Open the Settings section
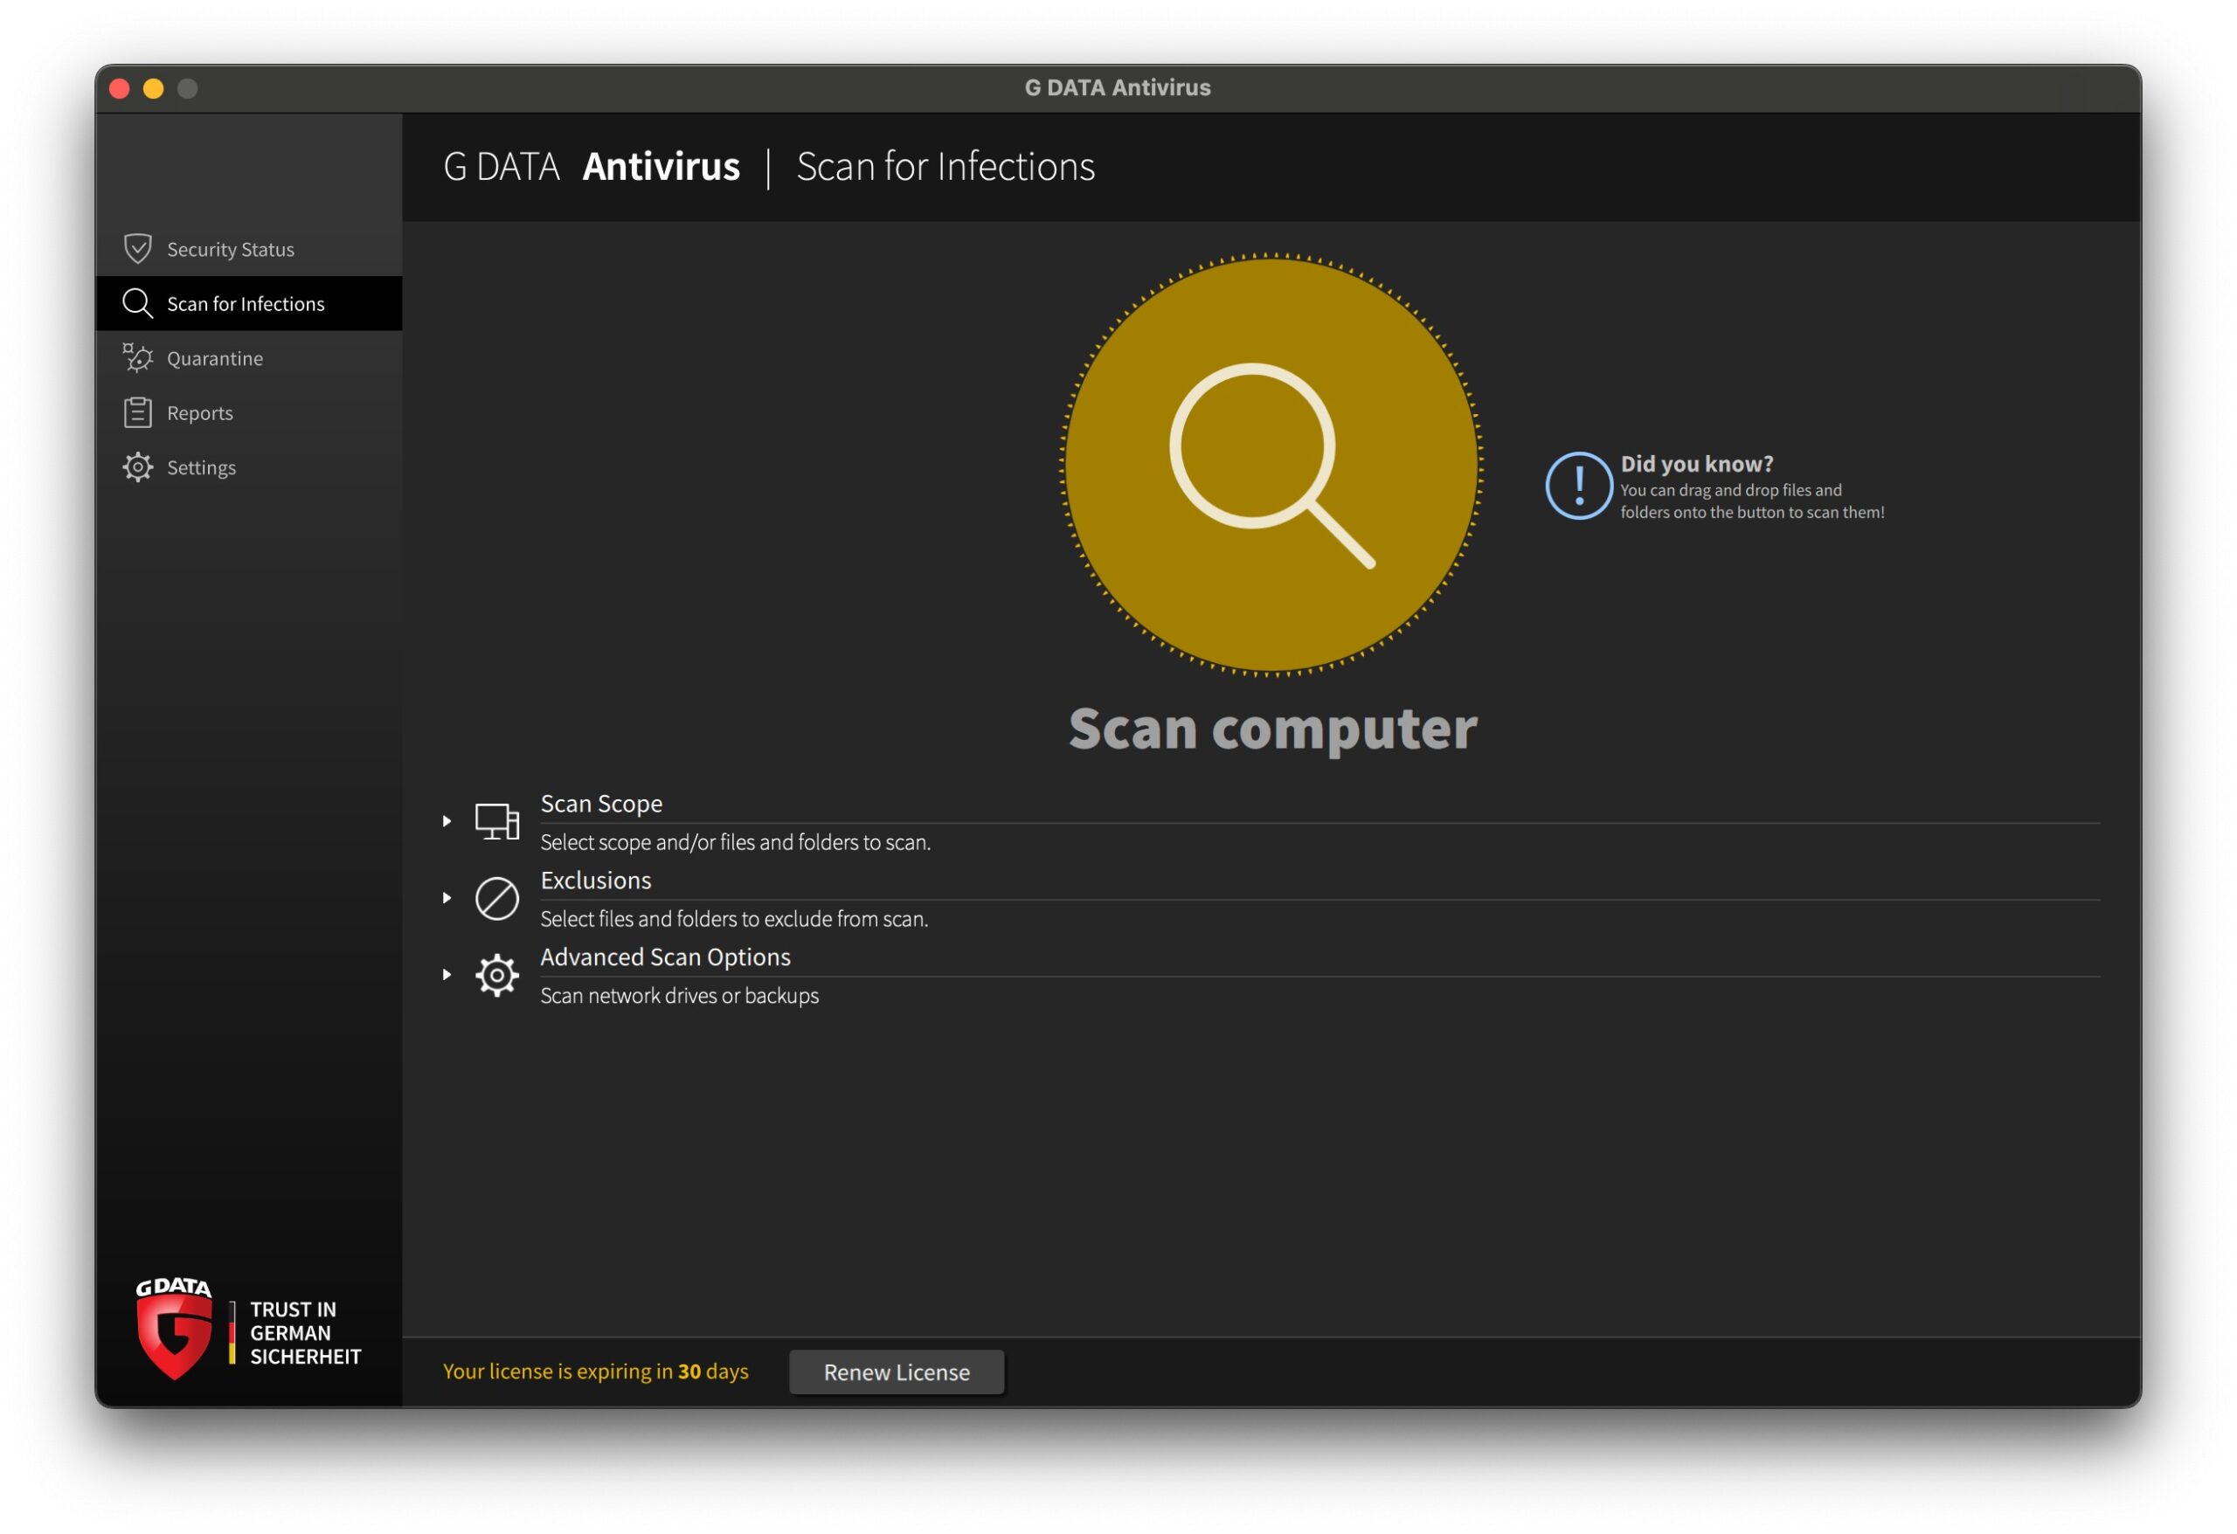 [249, 467]
